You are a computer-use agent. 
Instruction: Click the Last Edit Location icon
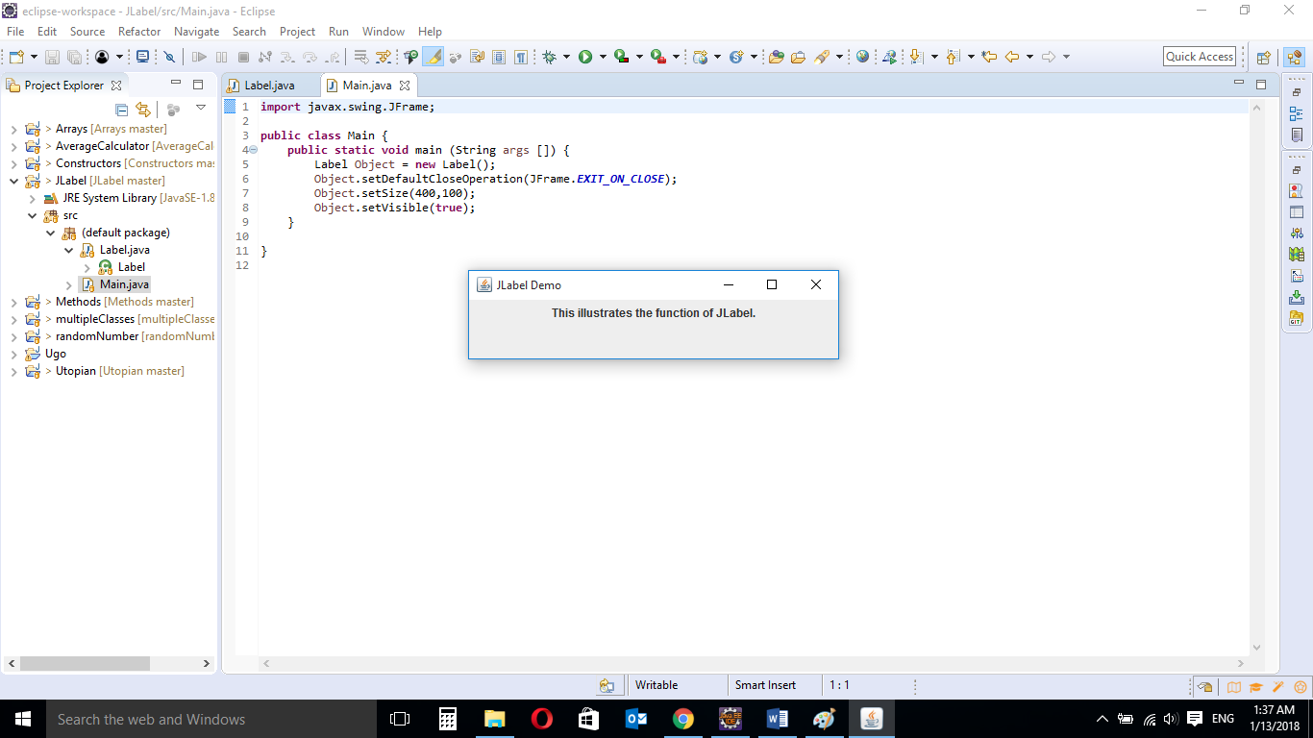(989, 58)
